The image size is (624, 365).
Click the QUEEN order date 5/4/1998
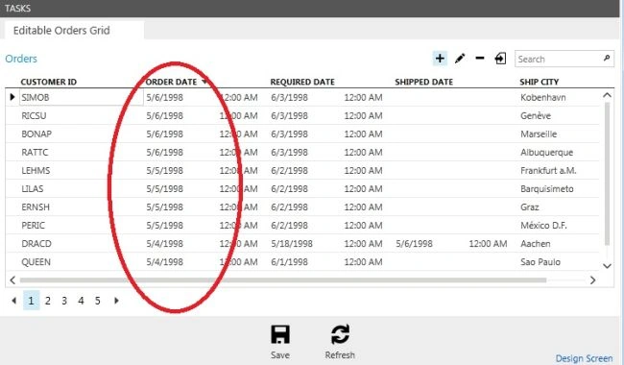click(x=165, y=262)
